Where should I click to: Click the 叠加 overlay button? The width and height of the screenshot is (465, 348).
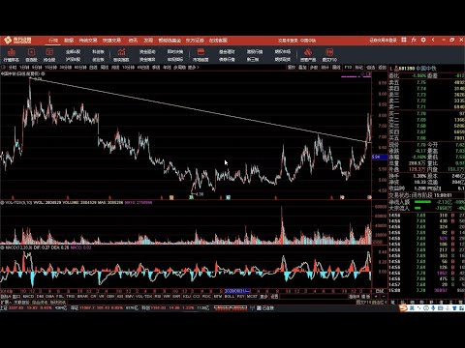point(302,68)
